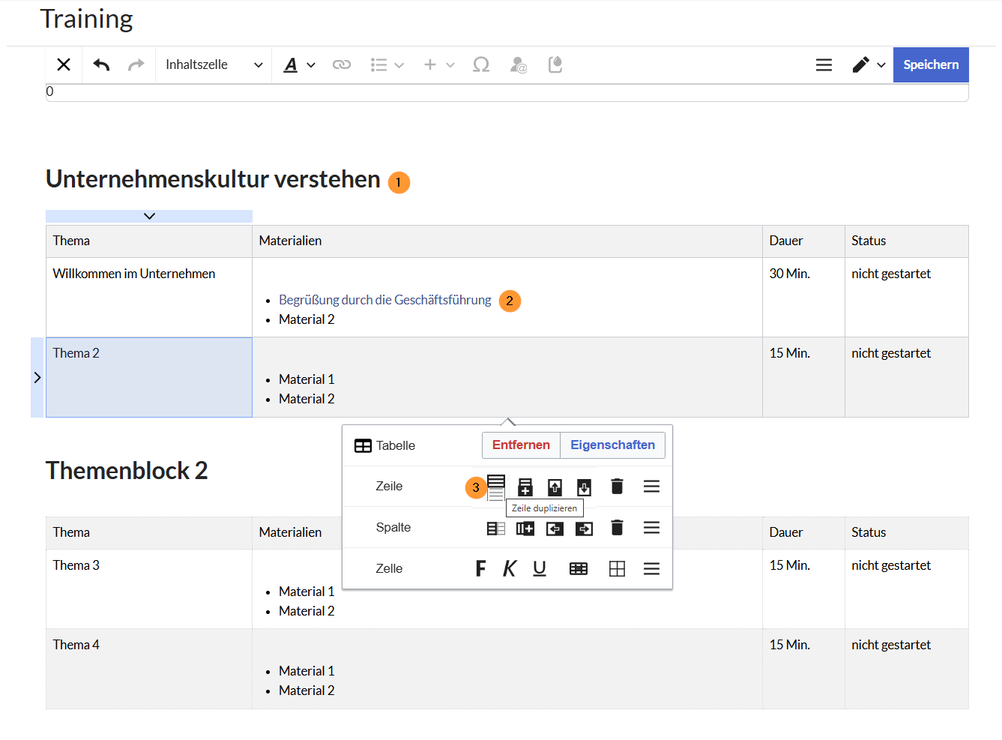Delete the column using Spalte trash icon

[x=617, y=528]
